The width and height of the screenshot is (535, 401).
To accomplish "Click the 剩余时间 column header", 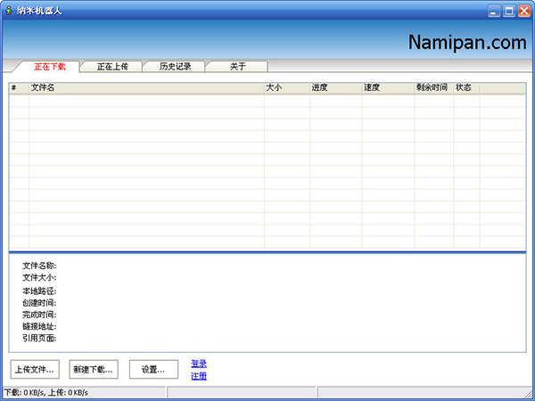I will 433,88.
